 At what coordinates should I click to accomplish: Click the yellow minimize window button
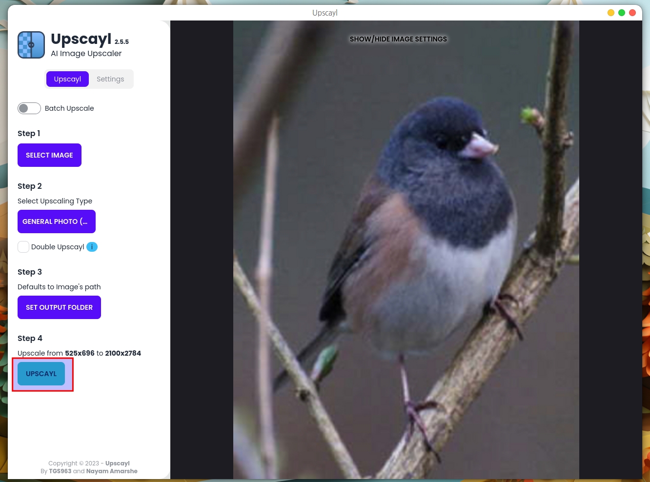point(610,13)
